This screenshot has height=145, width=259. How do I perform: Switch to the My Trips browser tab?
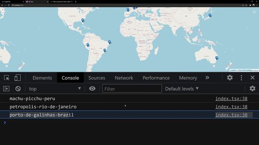37,2
